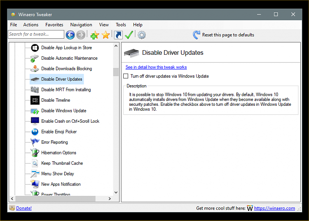Open See in detail how this tweak works link
This screenshot has width=309, height=221.
click(156, 67)
